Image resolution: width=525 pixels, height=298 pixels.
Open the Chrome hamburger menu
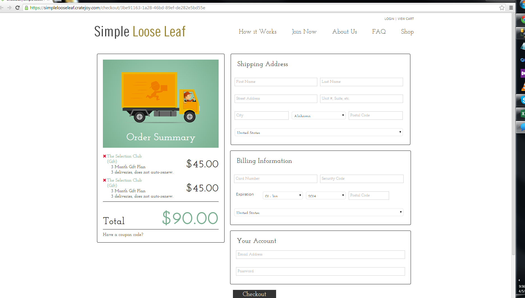coord(511,8)
